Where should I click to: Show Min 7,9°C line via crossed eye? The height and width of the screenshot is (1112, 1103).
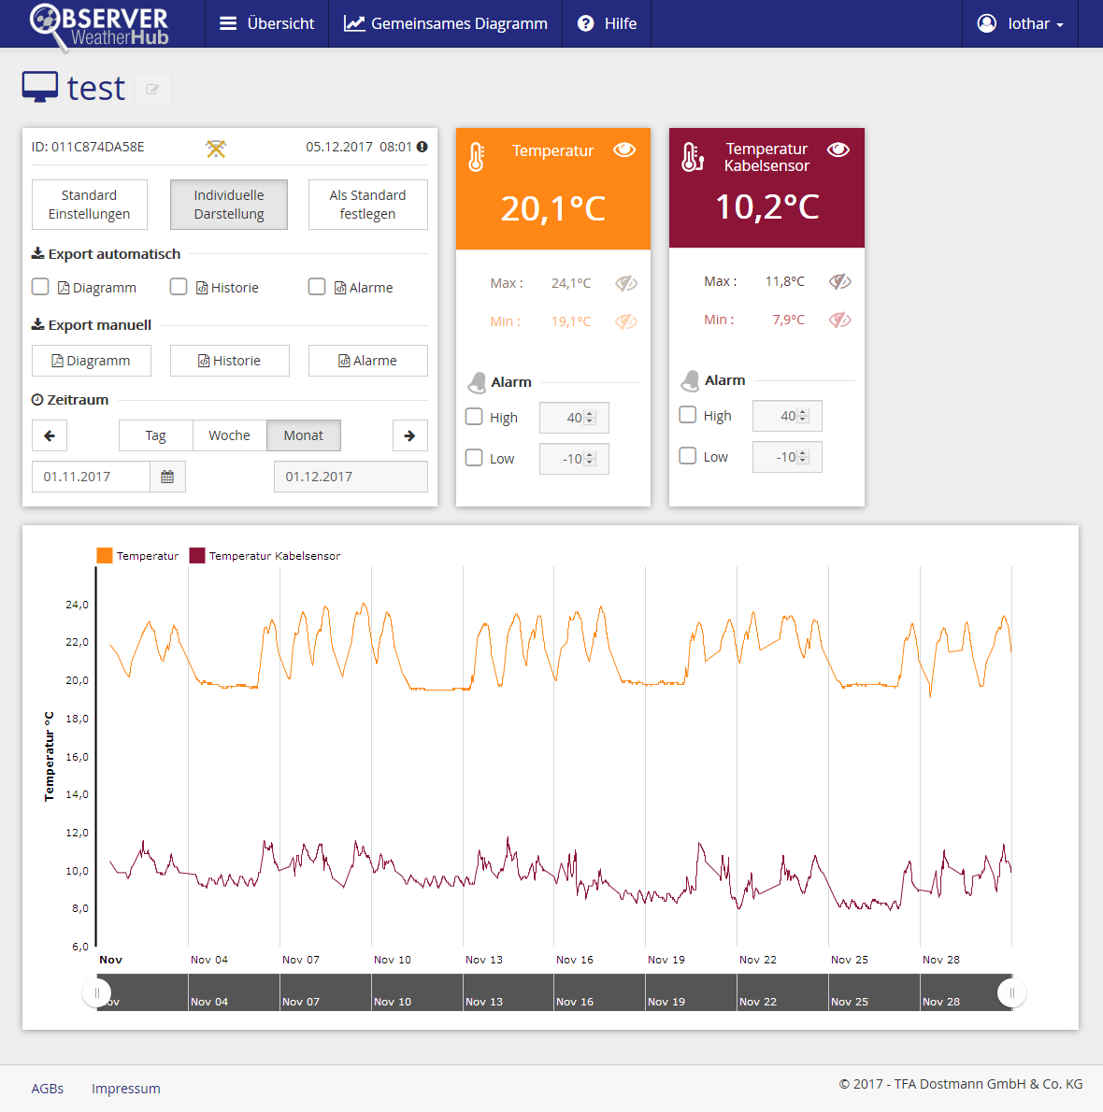point(839,320)
